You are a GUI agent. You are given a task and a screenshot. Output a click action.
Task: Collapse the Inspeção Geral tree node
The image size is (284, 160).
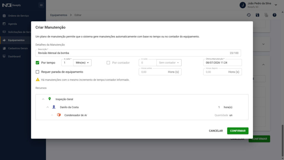click(43, 99)
